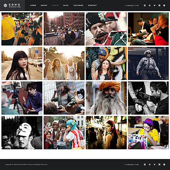Click the footer phone number link
Image resolution: width=170 pixels, height=170 pixels.
tap(131, 164)
